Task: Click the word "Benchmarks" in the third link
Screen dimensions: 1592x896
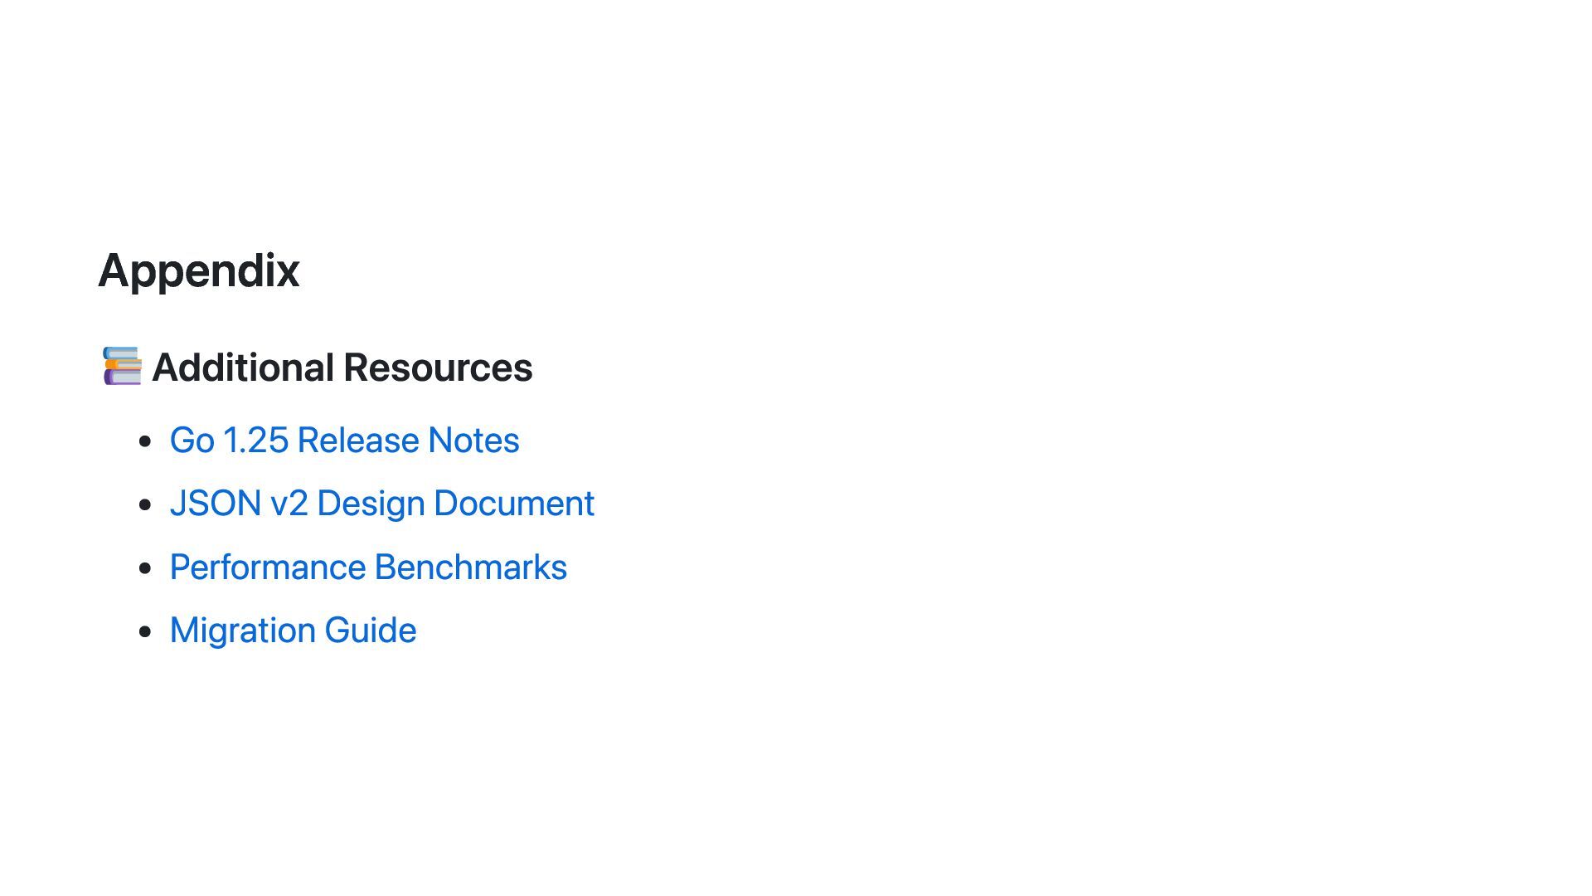Action: pyautogui.click(x=470, y=567)
